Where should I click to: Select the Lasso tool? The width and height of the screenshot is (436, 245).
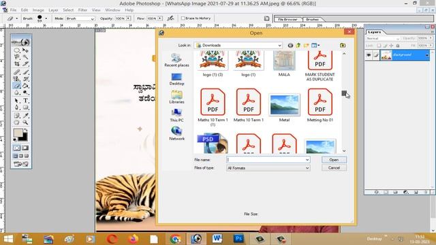(16, 57)
